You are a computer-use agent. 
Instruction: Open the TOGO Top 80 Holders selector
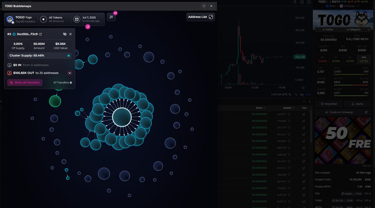21,19
